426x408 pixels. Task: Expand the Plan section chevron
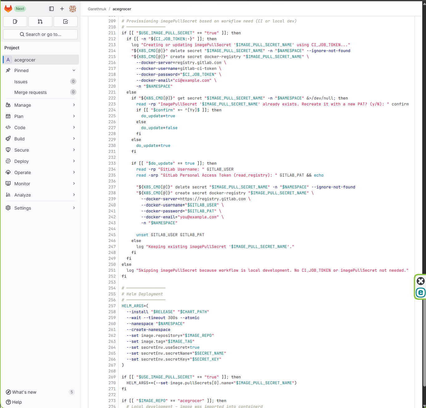(74, 116)
